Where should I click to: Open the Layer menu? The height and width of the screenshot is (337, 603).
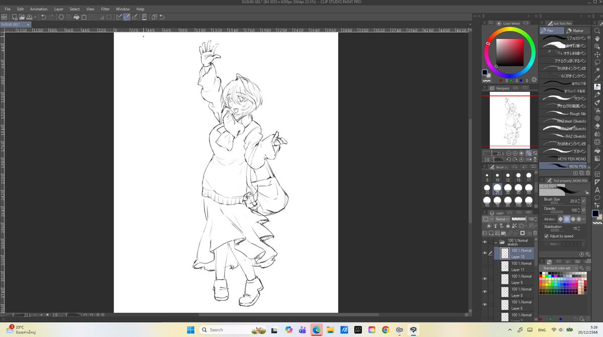pyautogui.click(x=59, y=9)
